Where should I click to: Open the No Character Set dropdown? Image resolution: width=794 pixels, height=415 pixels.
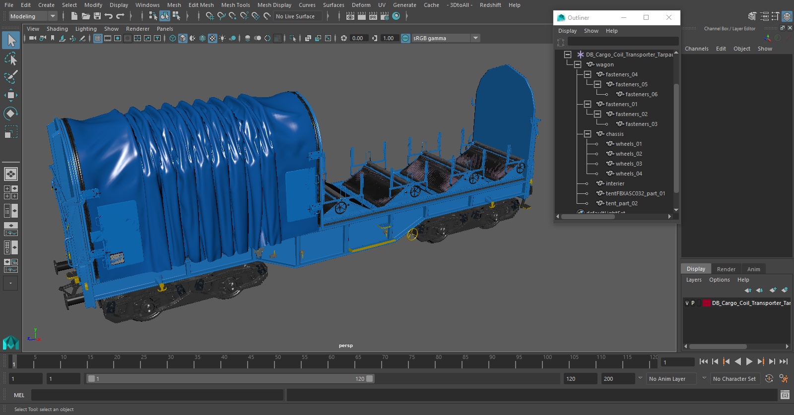735,379
